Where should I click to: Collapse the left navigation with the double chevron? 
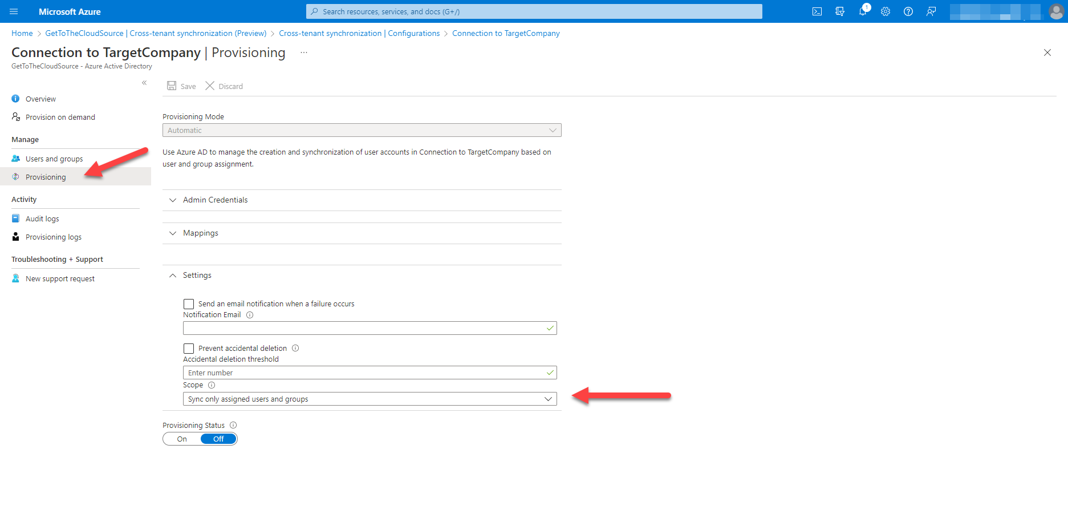144,83
